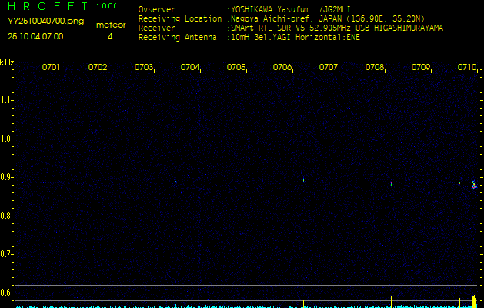Select the file name YY2510040700.png
Screen dimensions: 484x308
(45, 22)
